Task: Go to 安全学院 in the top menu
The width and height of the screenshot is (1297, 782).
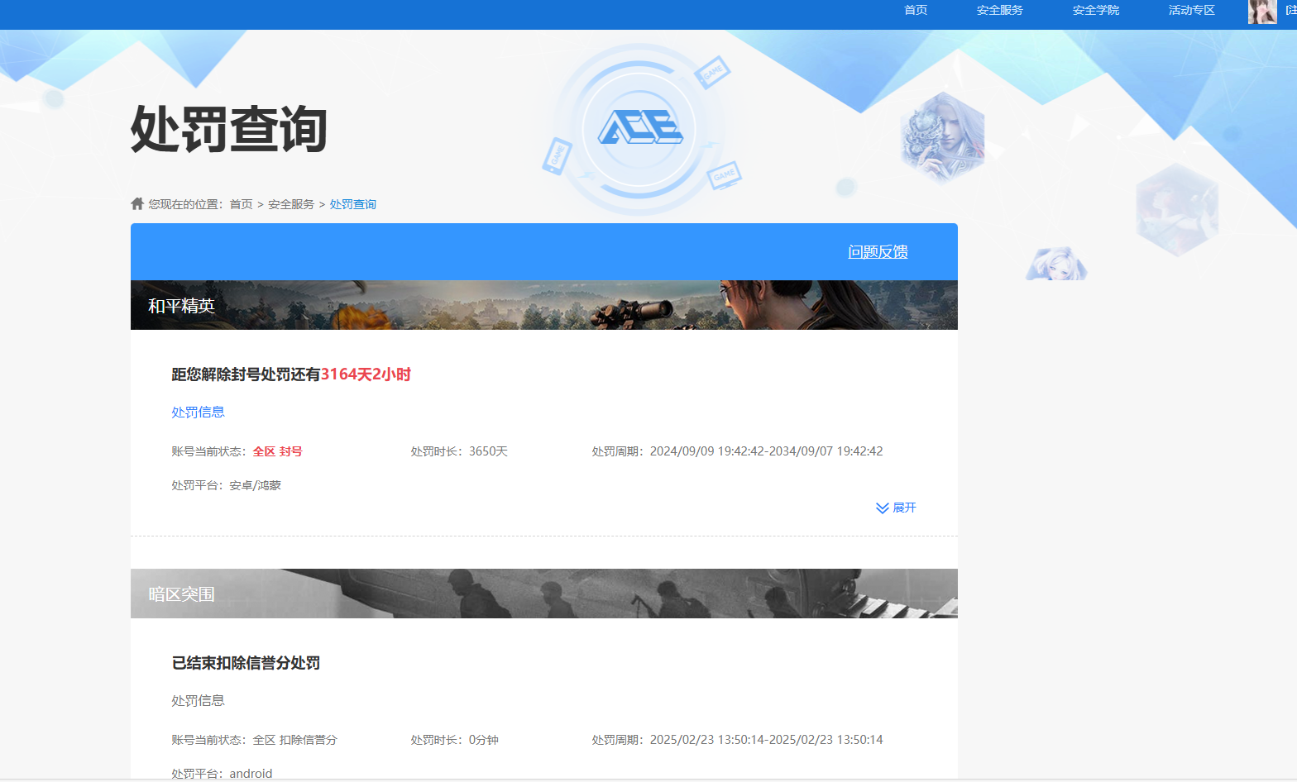Action: (x=1095, y=10)
